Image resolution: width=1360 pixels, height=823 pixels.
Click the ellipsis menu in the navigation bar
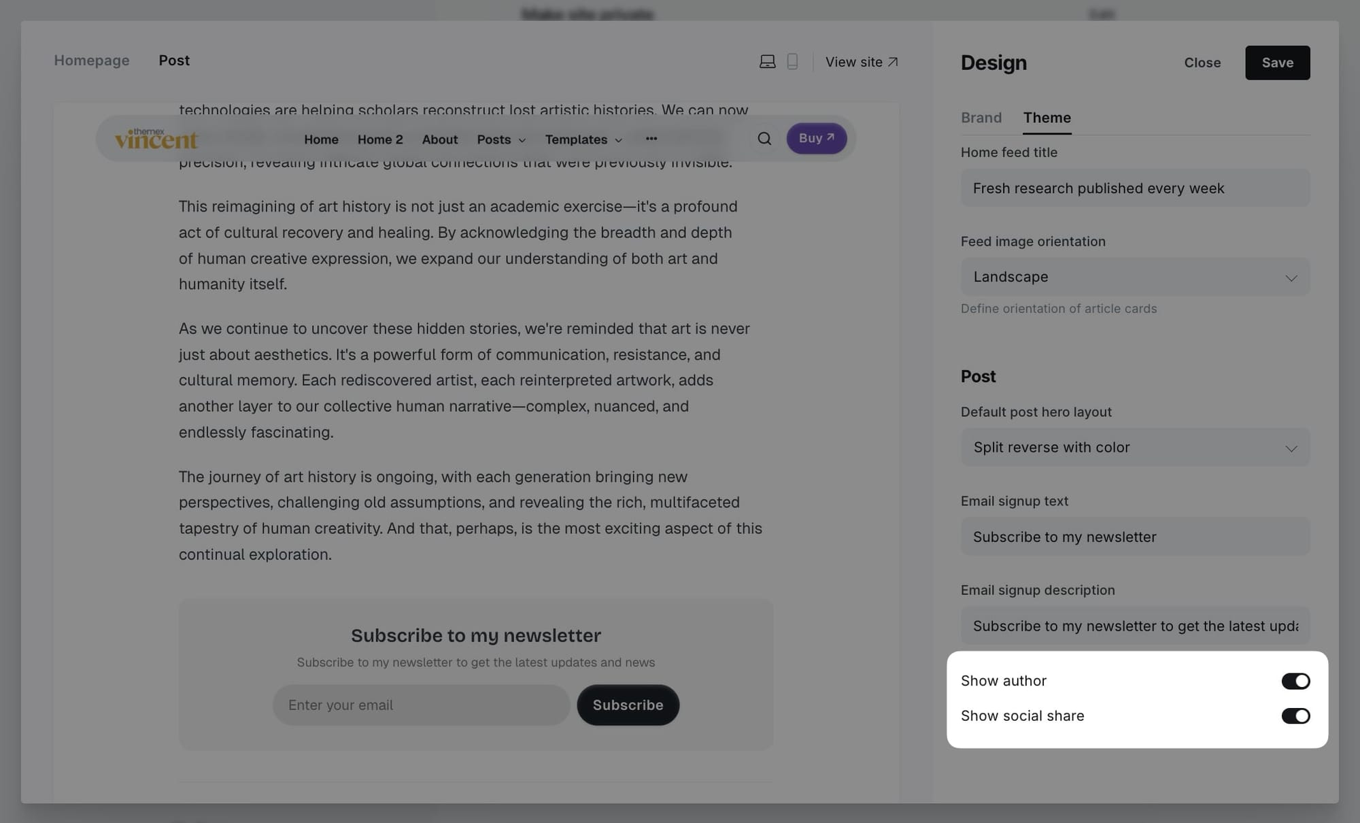(651, 138)
